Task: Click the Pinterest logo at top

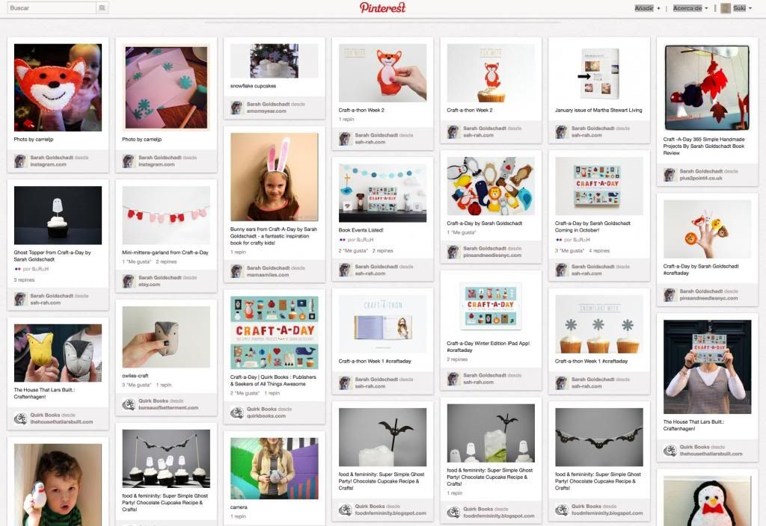Action: (382, 7)
